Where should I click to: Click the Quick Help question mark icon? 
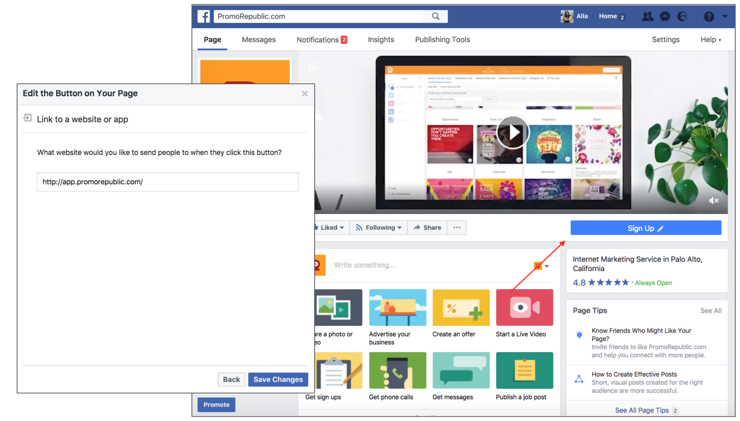(709, 16)
